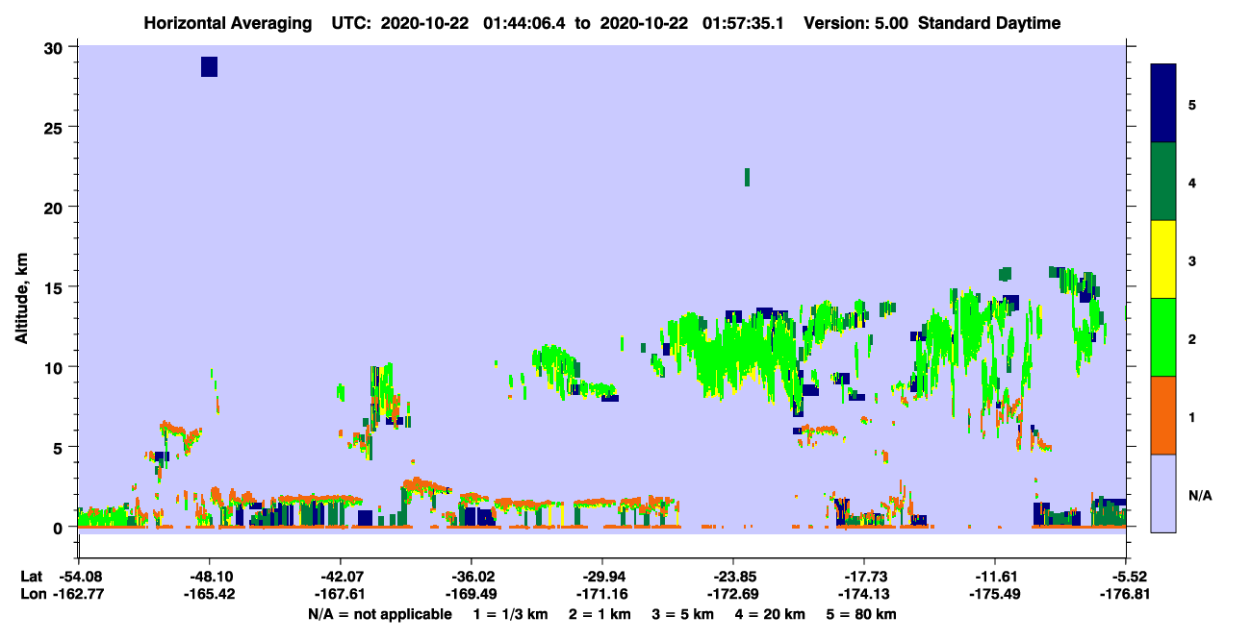Click the lavender N/A legend swatch

tap(1163, 493)
